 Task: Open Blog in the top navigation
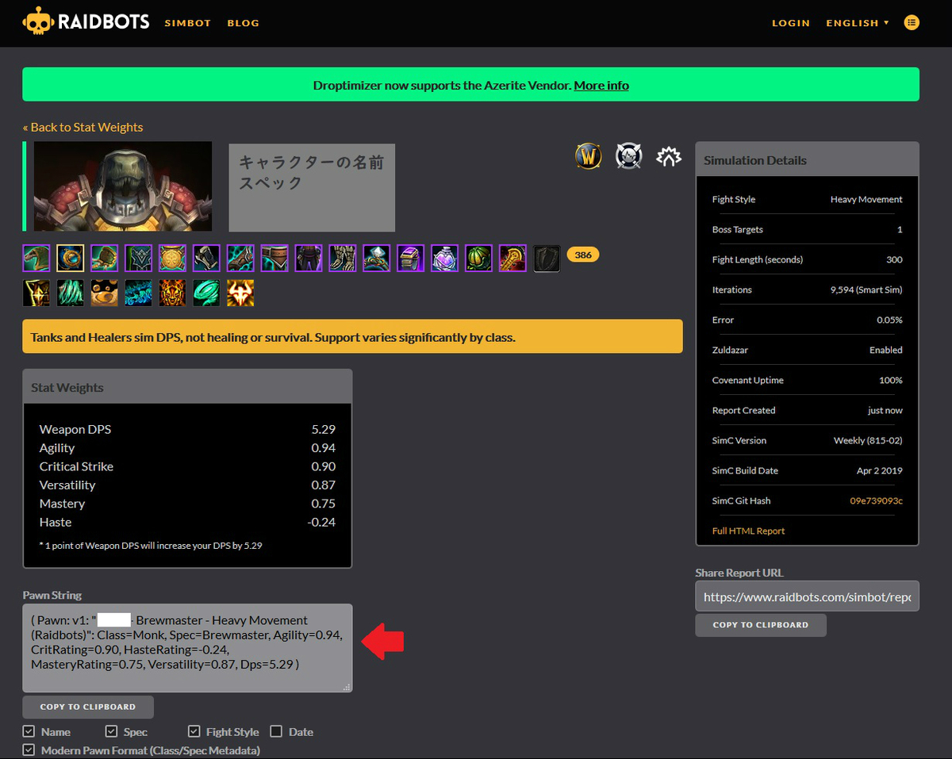point(244,23)
